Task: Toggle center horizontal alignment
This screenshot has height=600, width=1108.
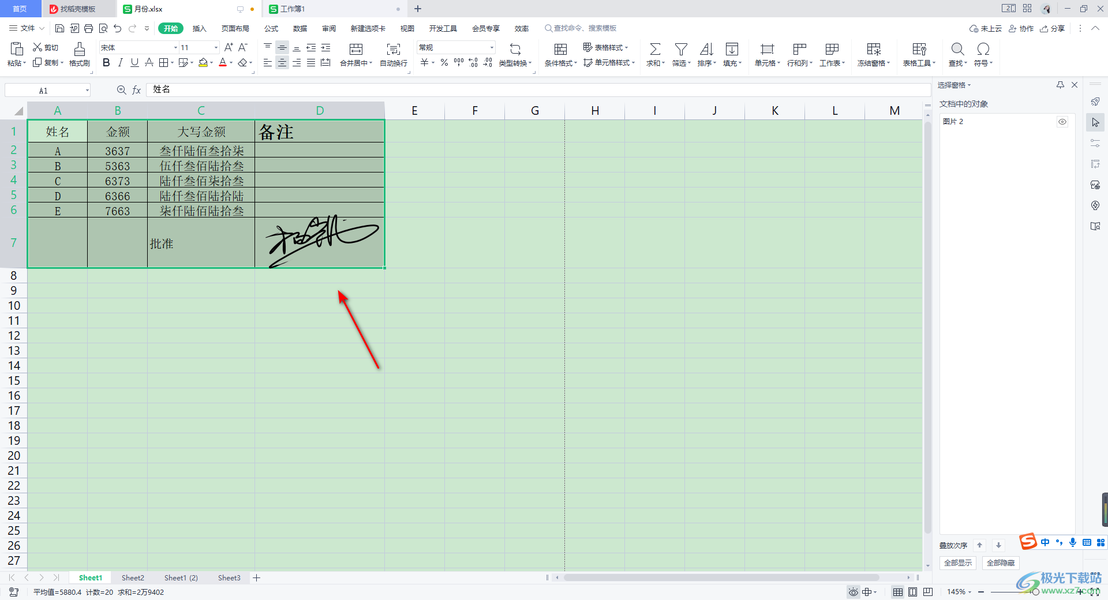Action: [282, 62]
